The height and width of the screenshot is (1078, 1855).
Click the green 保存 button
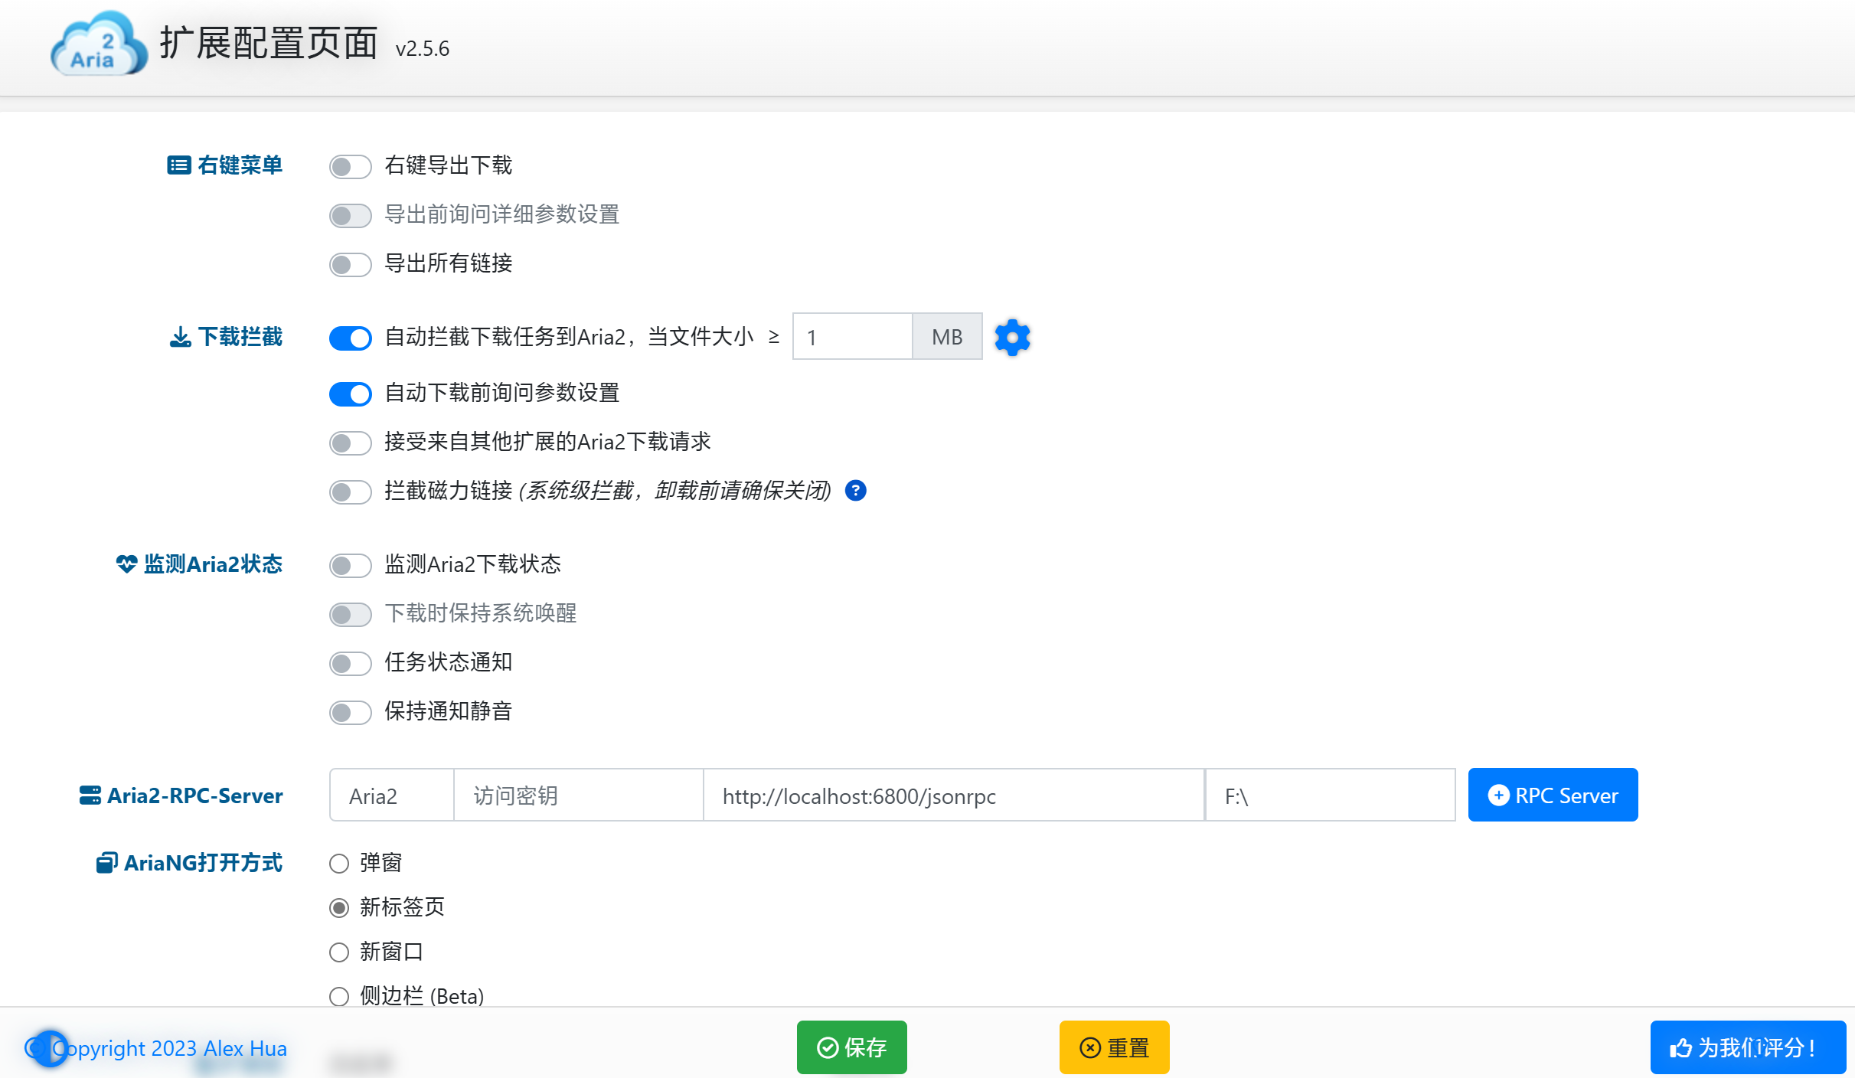pos(851,1047)
